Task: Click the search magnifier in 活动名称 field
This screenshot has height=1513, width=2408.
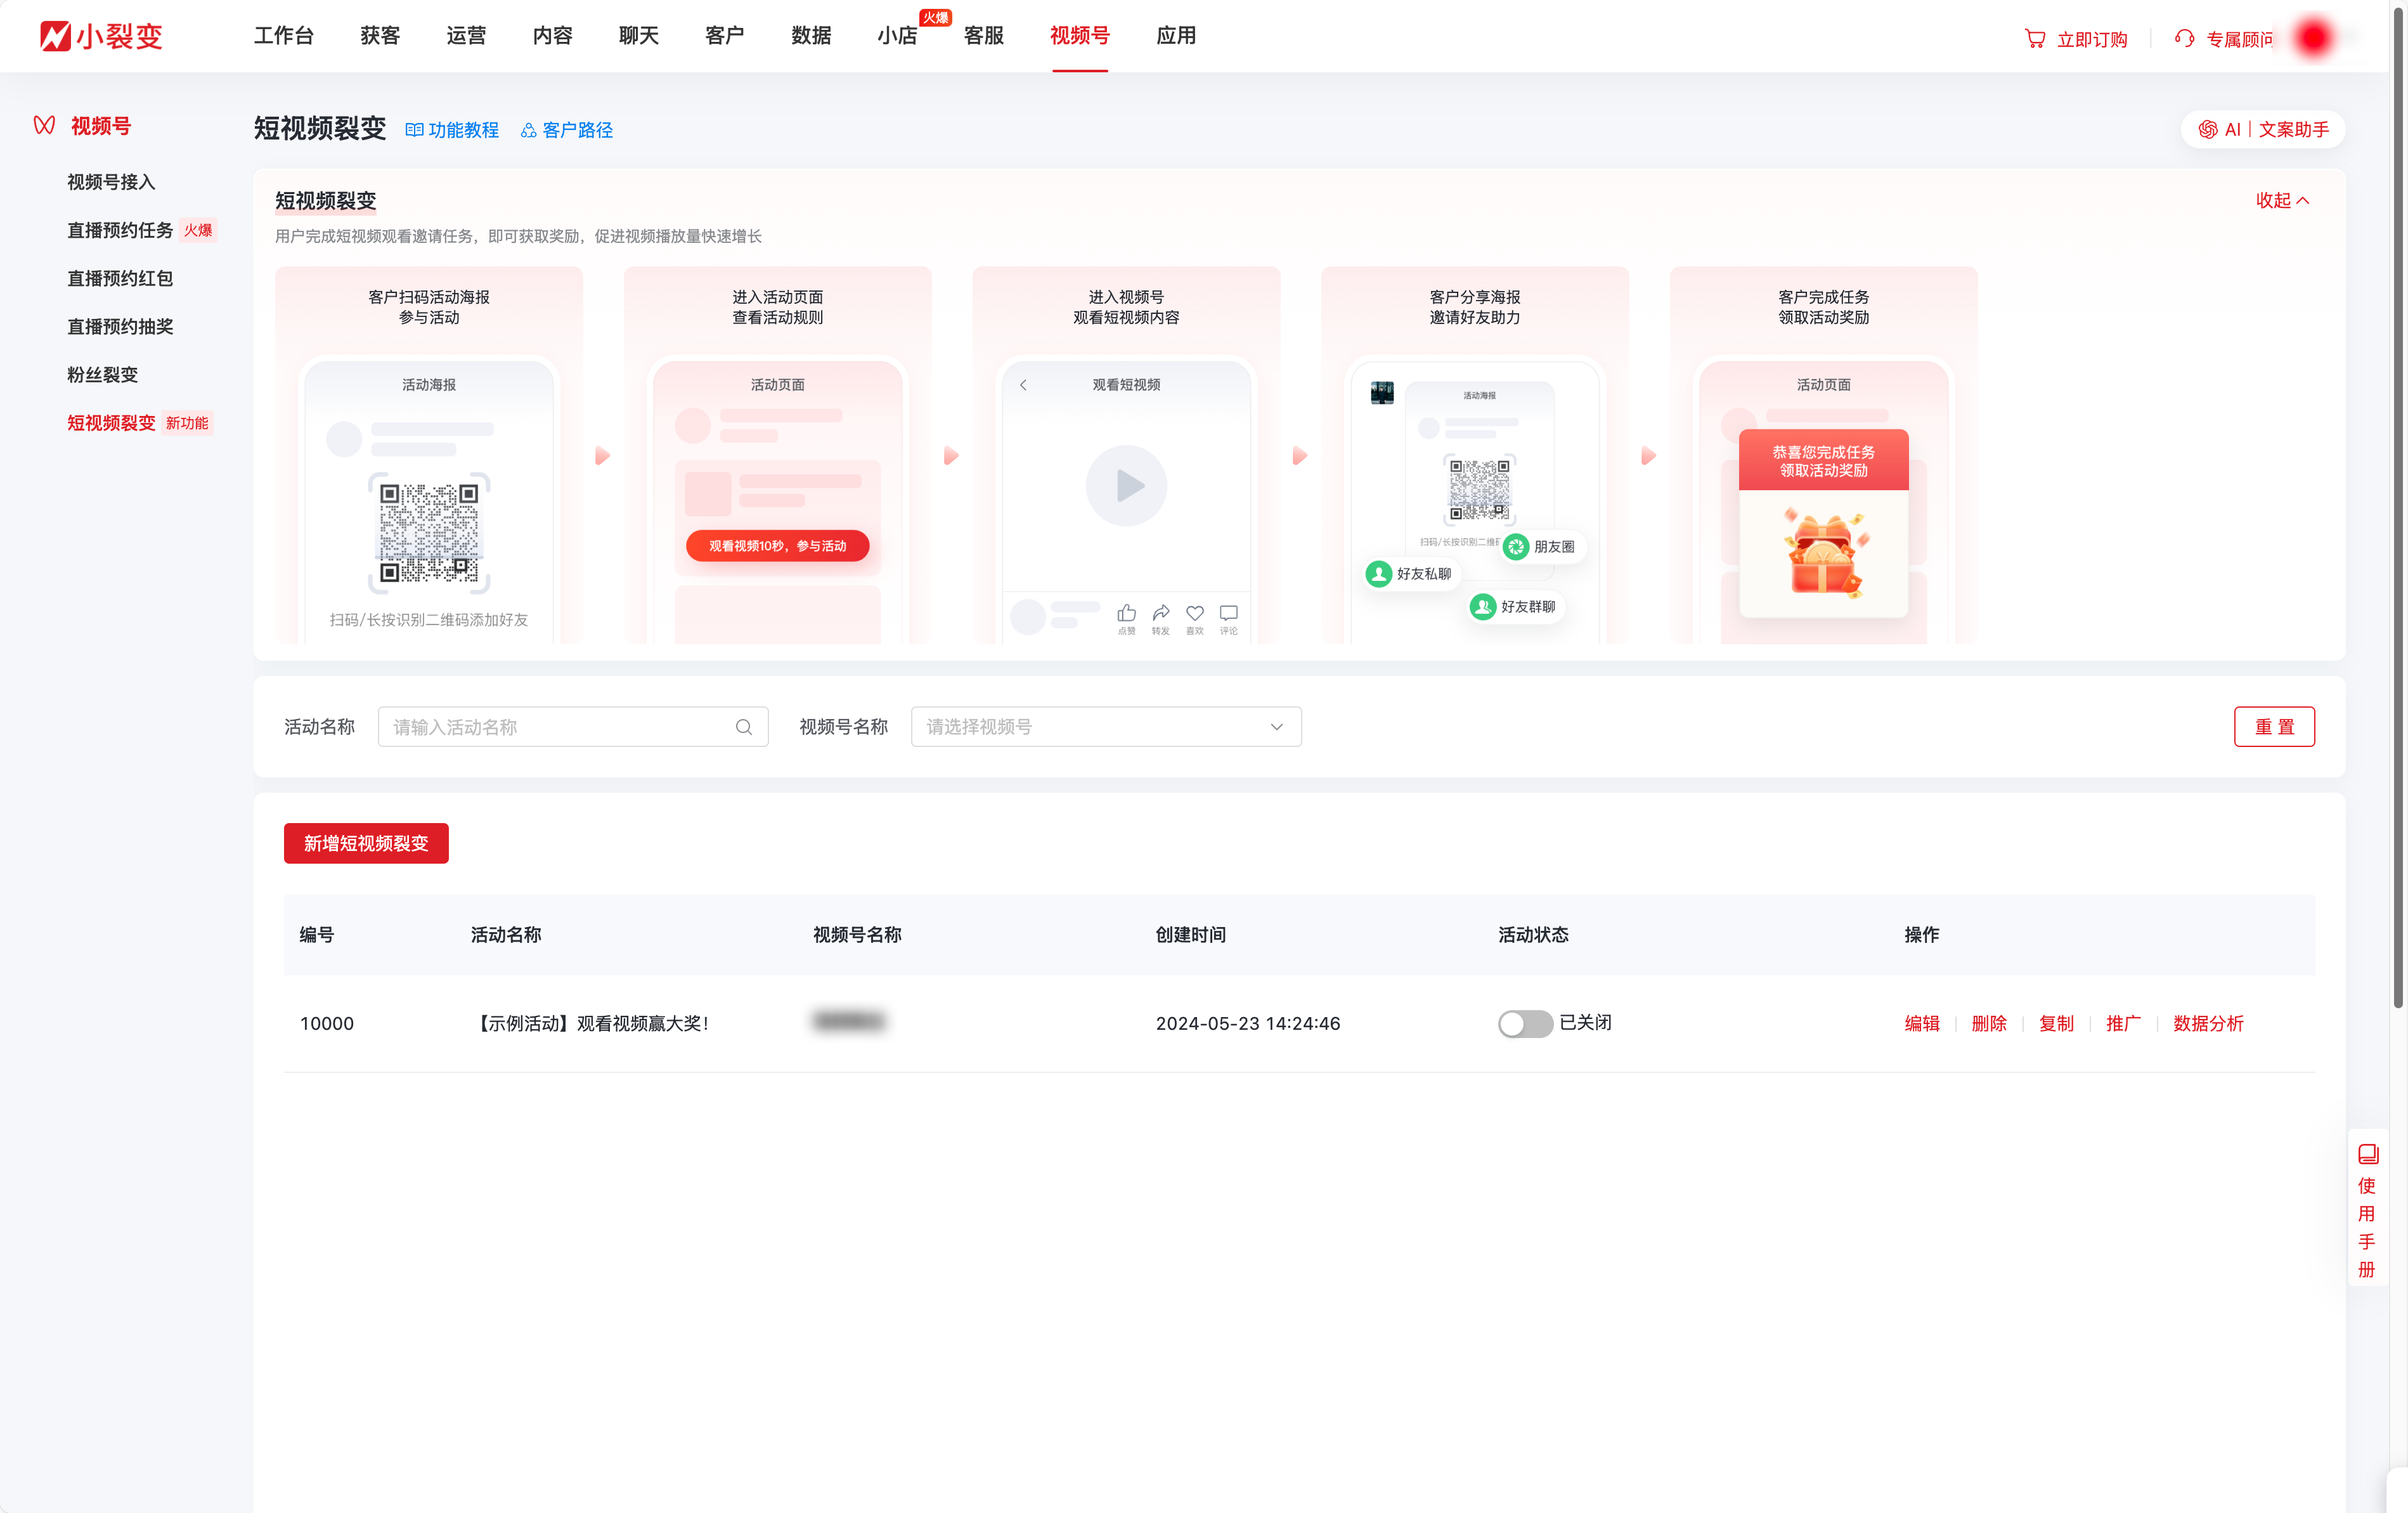Action: coord(743,727)
